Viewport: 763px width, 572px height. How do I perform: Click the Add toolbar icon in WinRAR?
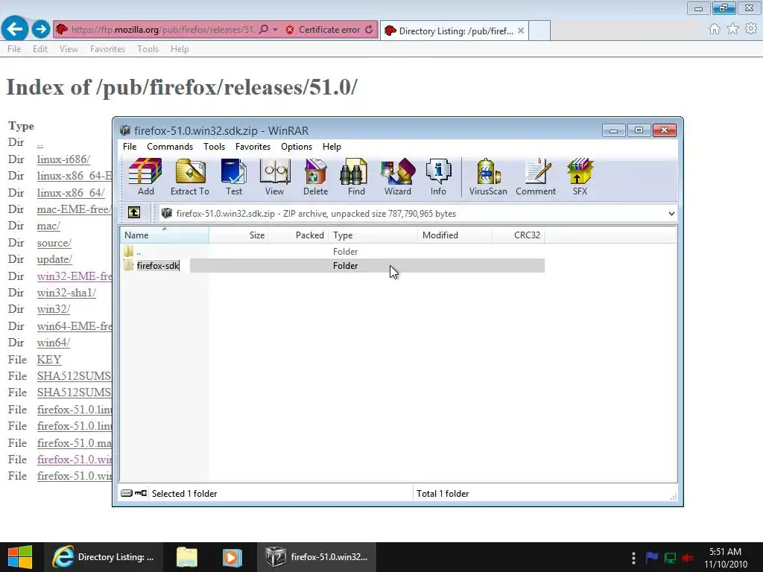click(145, 177)
